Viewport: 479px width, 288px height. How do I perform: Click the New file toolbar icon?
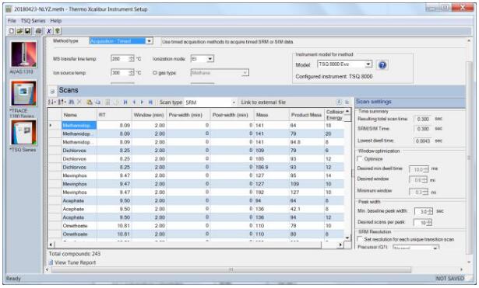click(x=12, y=31)
